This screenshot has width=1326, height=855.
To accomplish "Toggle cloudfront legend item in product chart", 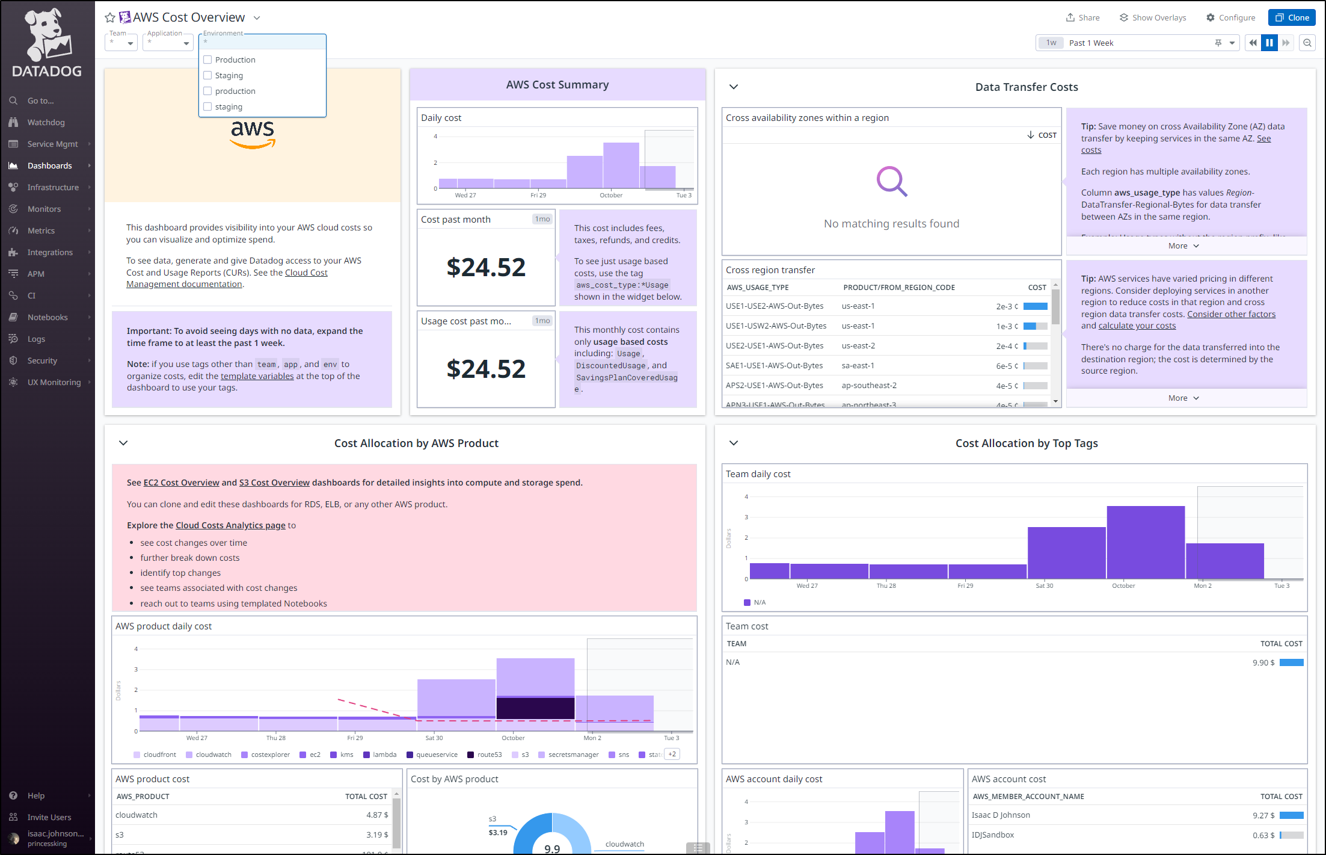I will coord(155,755).
